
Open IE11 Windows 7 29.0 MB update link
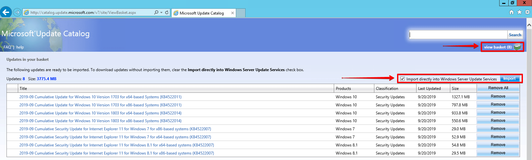[115, 129]
